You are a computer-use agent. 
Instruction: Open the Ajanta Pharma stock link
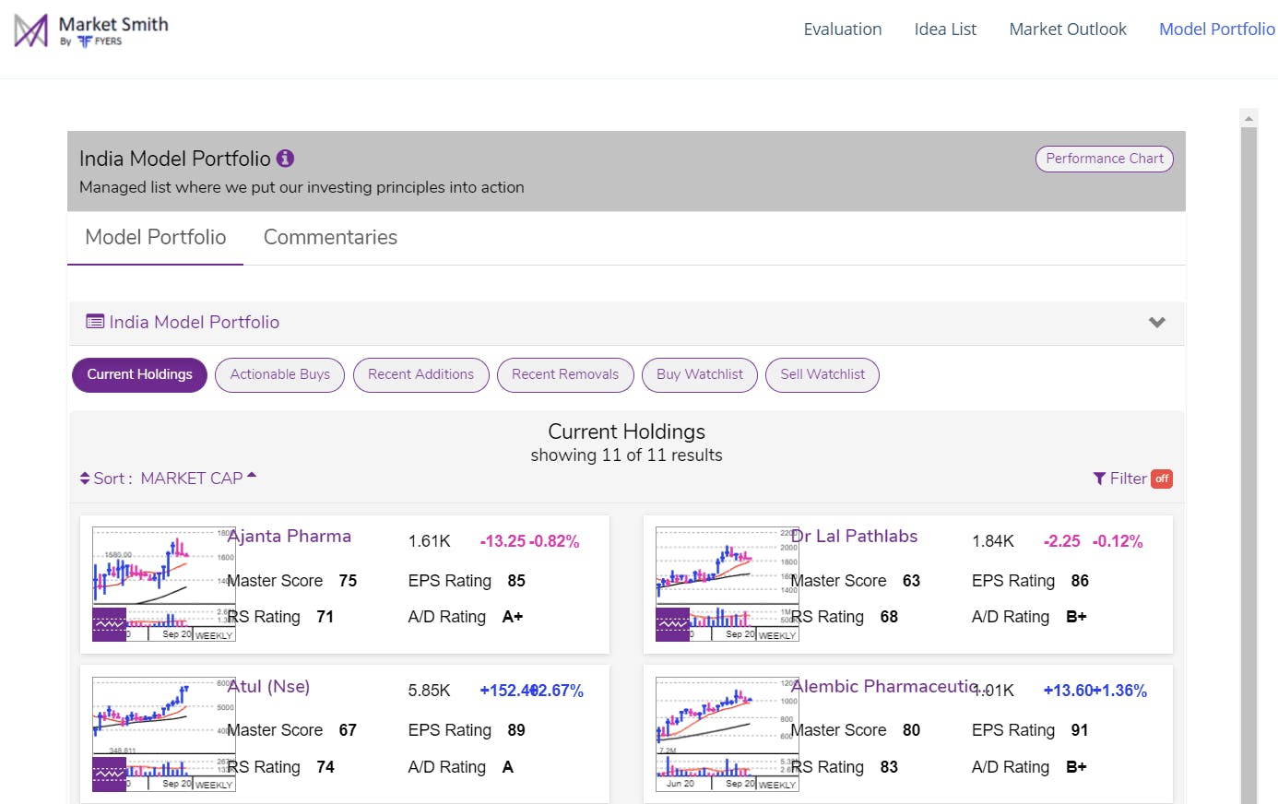point(290,537)
